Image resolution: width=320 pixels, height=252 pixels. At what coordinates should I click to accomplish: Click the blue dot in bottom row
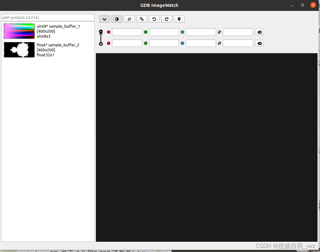click(182, 43)
